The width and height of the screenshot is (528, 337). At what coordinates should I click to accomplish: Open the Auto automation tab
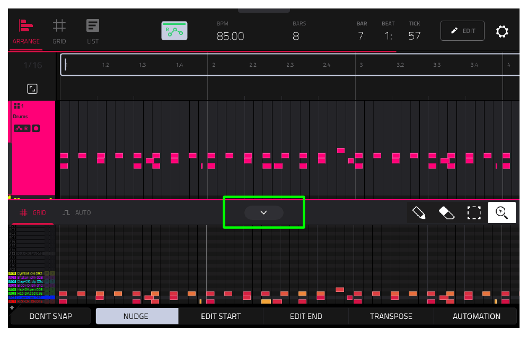tap(77, 212)
